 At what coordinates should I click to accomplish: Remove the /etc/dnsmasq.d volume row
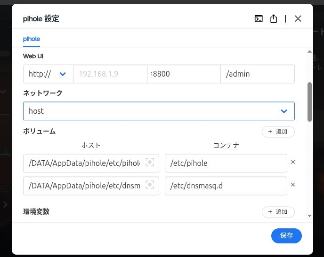point(293,185)
